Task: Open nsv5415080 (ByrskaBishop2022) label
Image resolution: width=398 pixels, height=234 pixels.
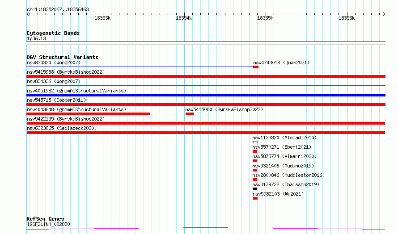Action: click(224, 109)
